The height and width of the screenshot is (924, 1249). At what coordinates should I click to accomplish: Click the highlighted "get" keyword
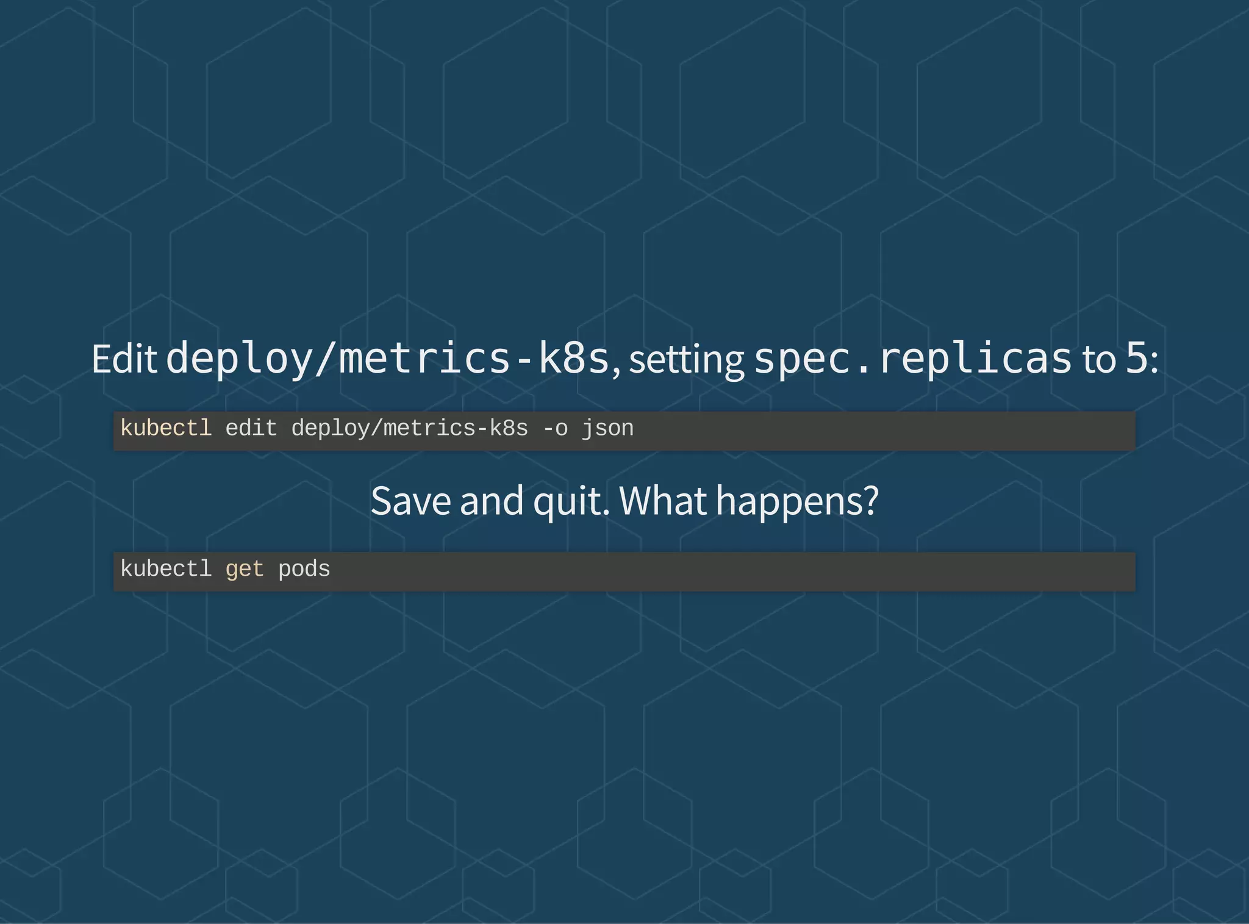(245, 570)
